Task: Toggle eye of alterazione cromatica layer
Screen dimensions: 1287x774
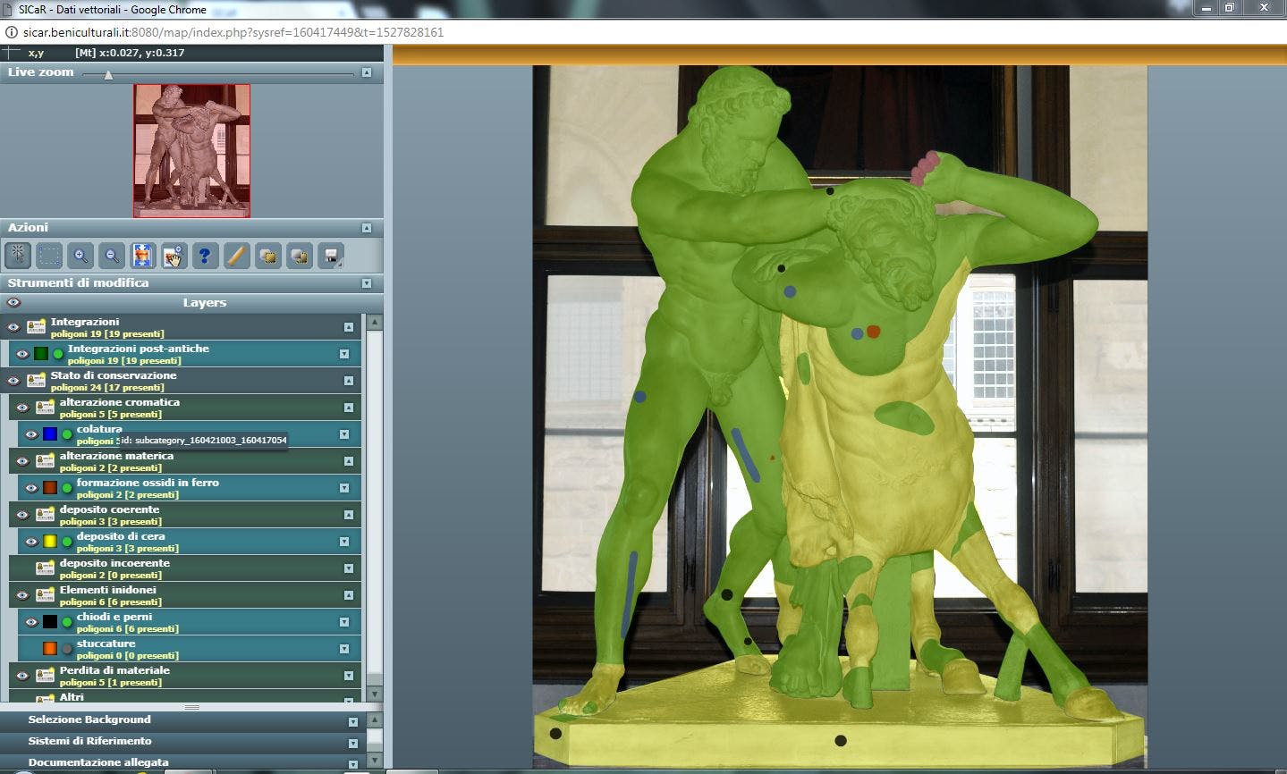Action: point(22,408)
